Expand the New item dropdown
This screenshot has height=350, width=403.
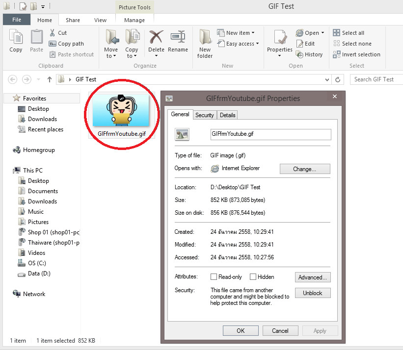(253, 33)
